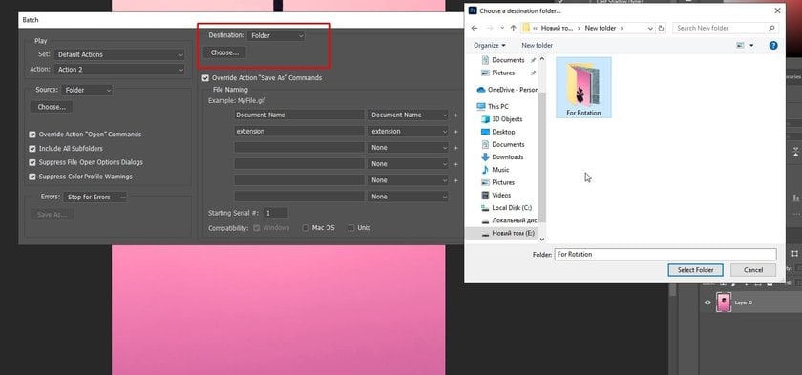Click the search magnifier icon
The height and width of the screenshot is (375, 802).
[771, 28]
